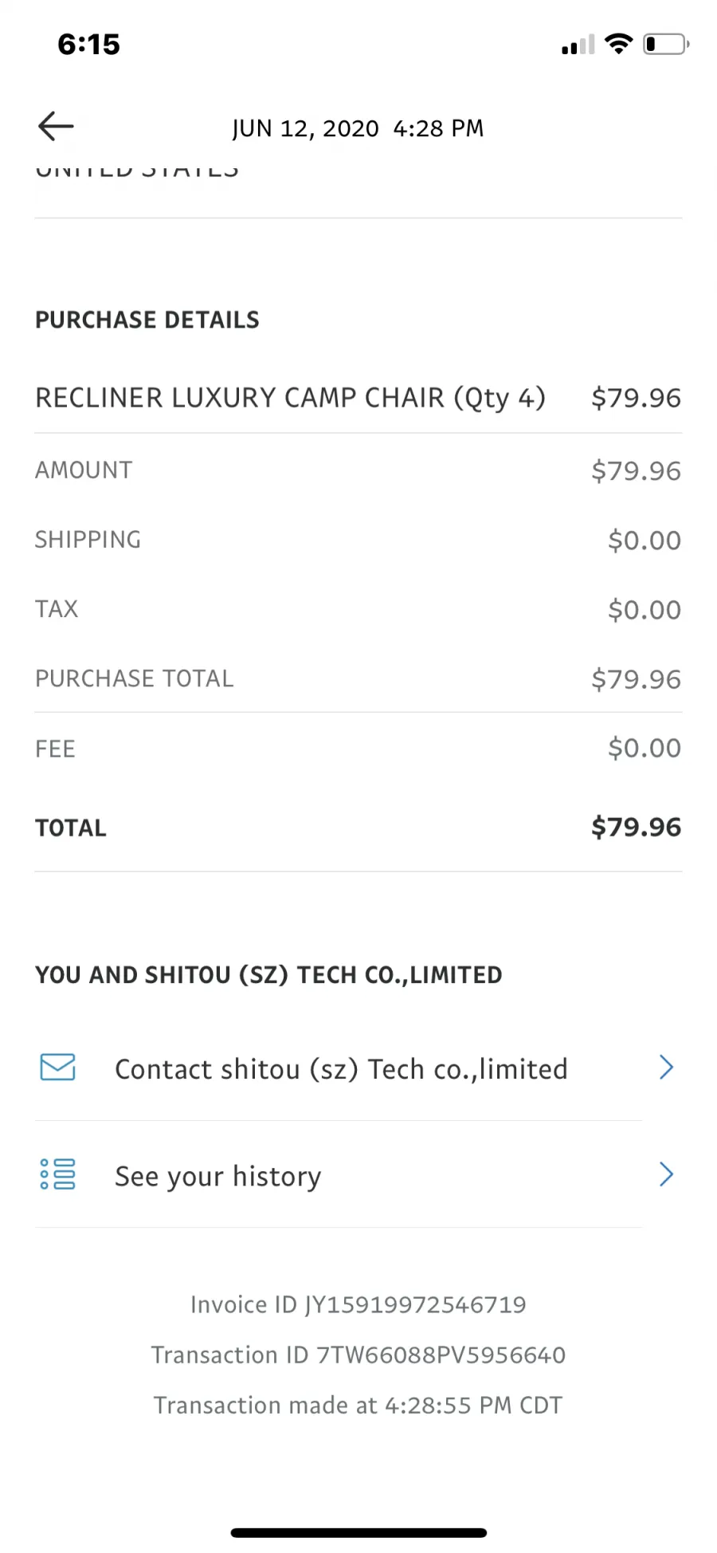Screen dimensions: 717x1553
Task: Tap the back arrow icon
Action: (56, 126)
